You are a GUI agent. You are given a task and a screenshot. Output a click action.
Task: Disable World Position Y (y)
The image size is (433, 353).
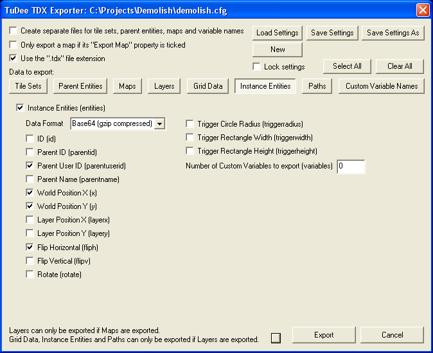click(30, 206)
